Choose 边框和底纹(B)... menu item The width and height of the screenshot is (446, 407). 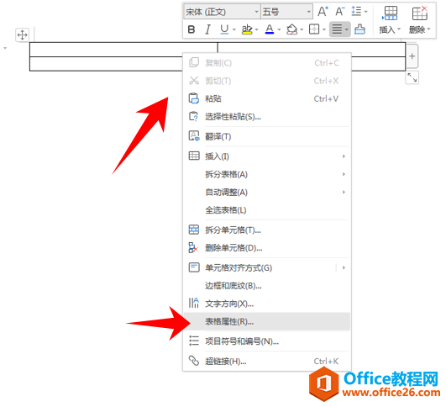click(x=266, y=286)
